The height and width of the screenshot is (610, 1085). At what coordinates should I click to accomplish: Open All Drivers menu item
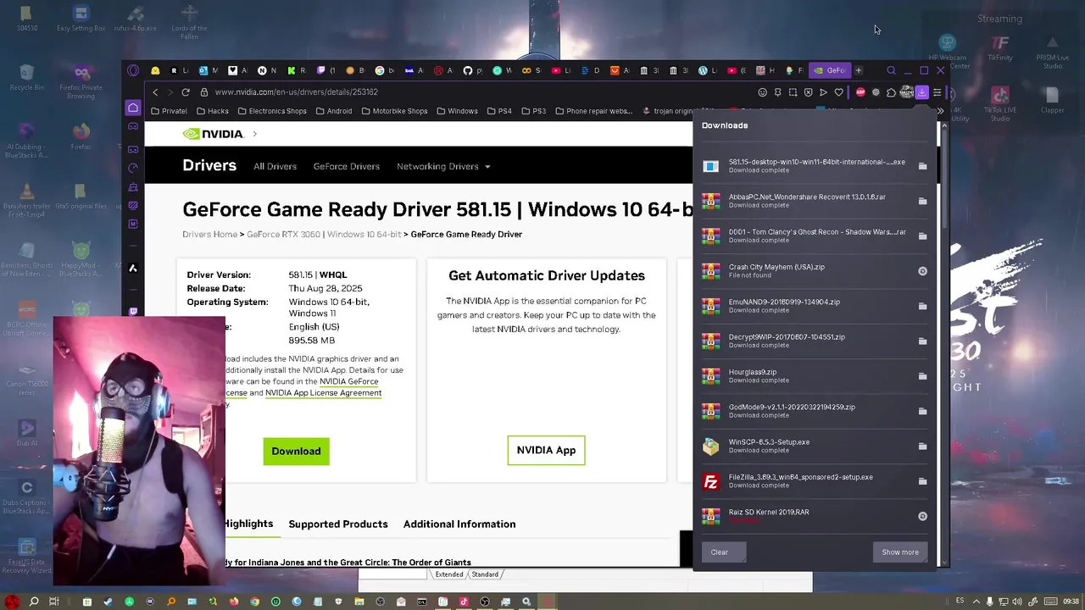(275, 166)
